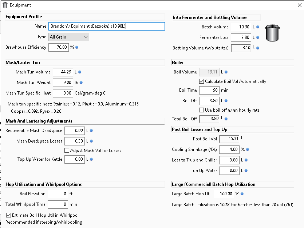Screen dimensions: 304x228
Task: Click the Total Boil Off field
Action: pos(209,119)
